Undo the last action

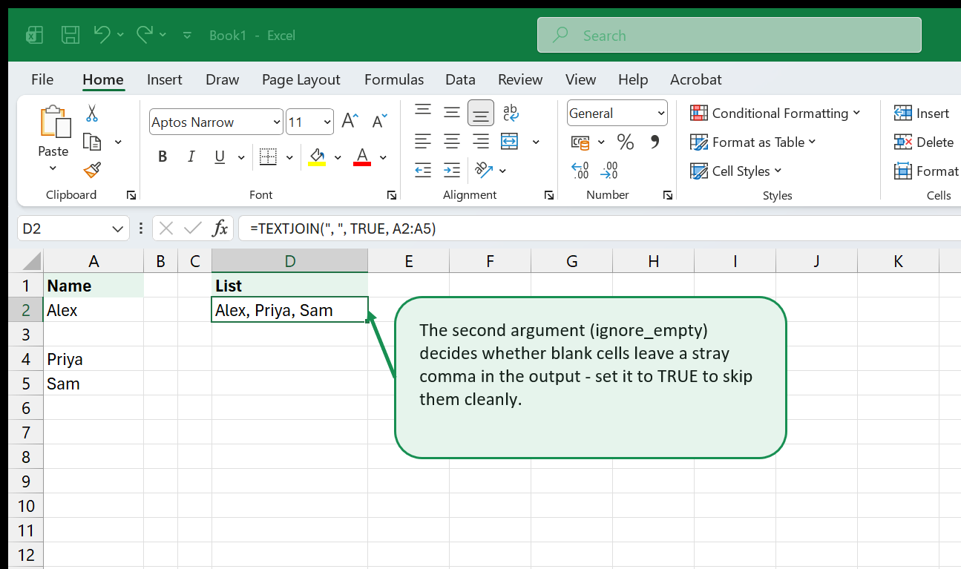(x=102, y=34)
